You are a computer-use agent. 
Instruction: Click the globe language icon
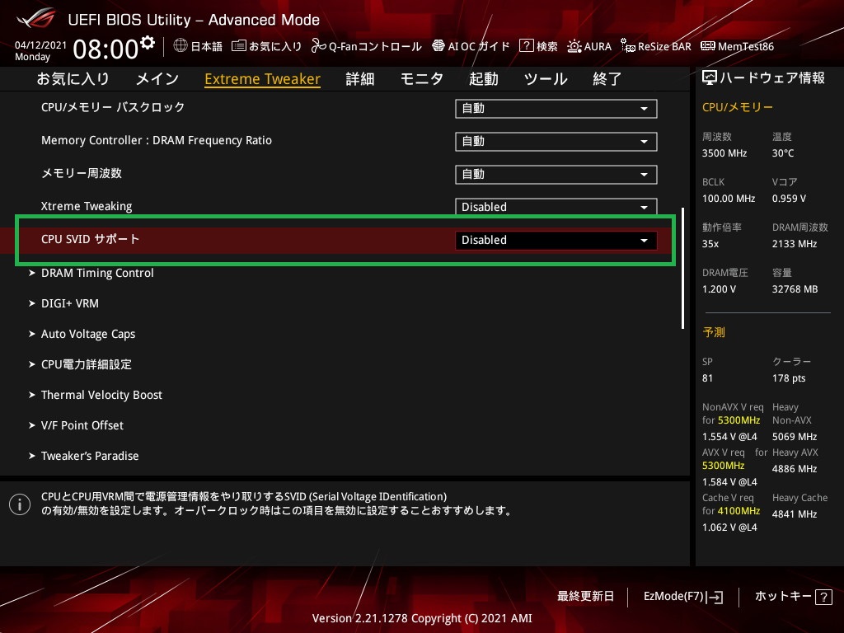click(x=181, y=46)
